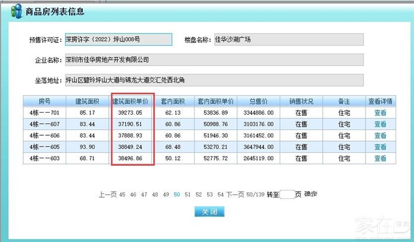This screenshot has width=414, height=242.
Task: Click the 关闭 button
Action: pos(209,211)
